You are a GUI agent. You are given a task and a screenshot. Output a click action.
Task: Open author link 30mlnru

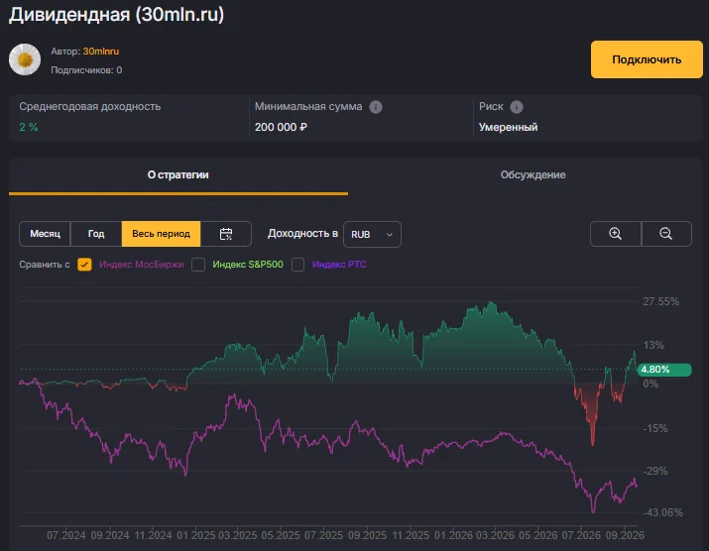click(x=101, y=52)
